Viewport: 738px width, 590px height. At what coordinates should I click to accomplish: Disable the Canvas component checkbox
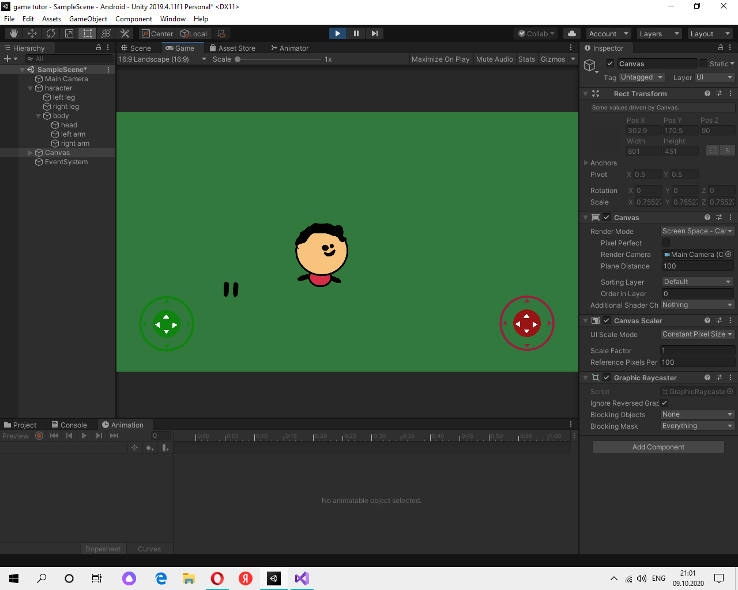607,217
